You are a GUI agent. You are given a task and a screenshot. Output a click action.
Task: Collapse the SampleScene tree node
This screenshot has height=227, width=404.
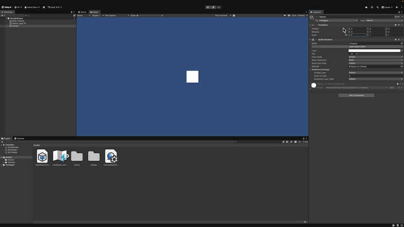(x=6, y=18)
